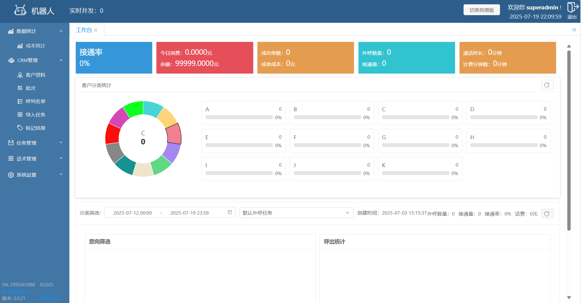Open 客户资料 from the CRM menu
Image resolution: width=581 pixels, height=303 pixels.
pos(35,75)
